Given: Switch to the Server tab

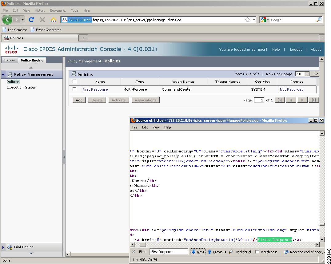Looking at the screenshot, I should coord(10,60).
